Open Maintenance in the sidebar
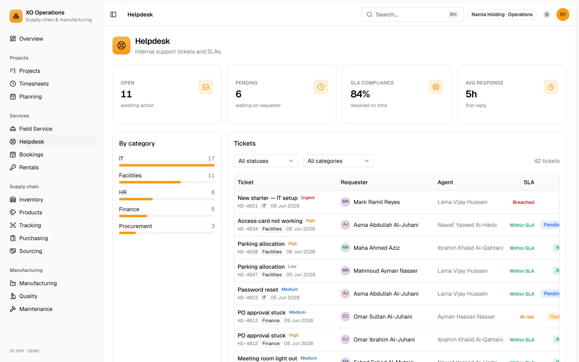Image resolution: width=579 pixels, height=362 pixels. pos(51,309)
